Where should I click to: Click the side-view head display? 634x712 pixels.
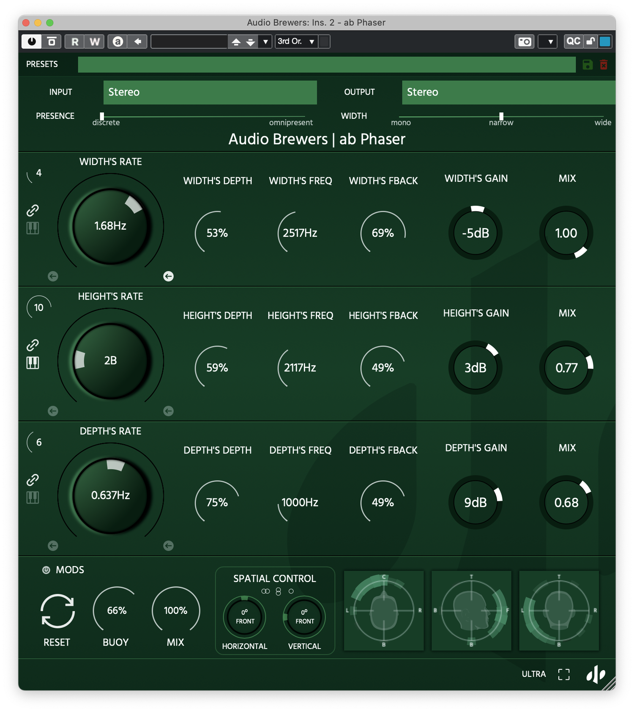click(471, 610)
